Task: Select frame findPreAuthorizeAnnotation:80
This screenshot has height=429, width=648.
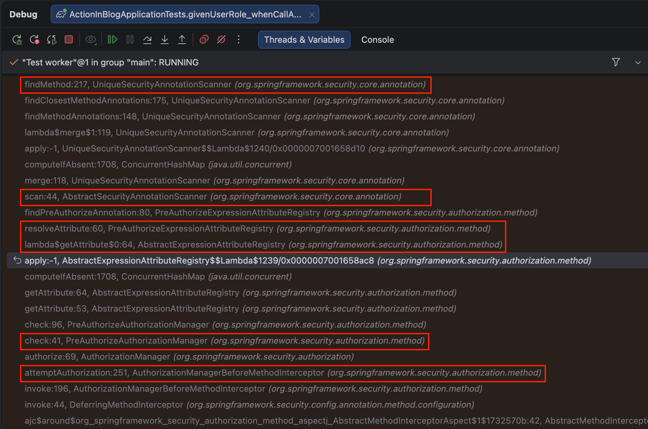Action: point(281,212)
